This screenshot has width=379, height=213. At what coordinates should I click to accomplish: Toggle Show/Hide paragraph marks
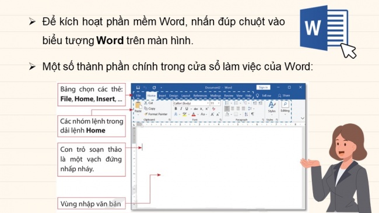pyautogui.click(x=252, y=114)
